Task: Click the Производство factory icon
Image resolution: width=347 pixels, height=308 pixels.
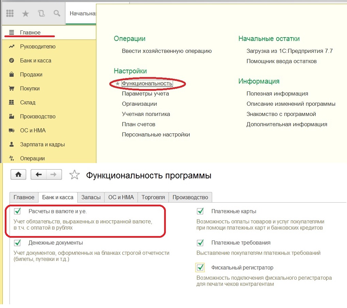Action: point(12,116)
